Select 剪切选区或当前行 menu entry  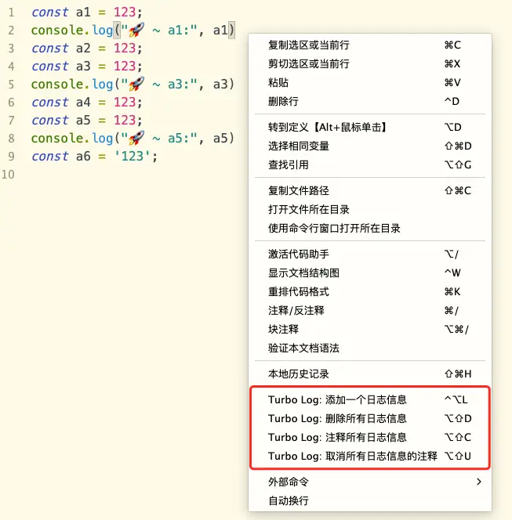(370, 63)
